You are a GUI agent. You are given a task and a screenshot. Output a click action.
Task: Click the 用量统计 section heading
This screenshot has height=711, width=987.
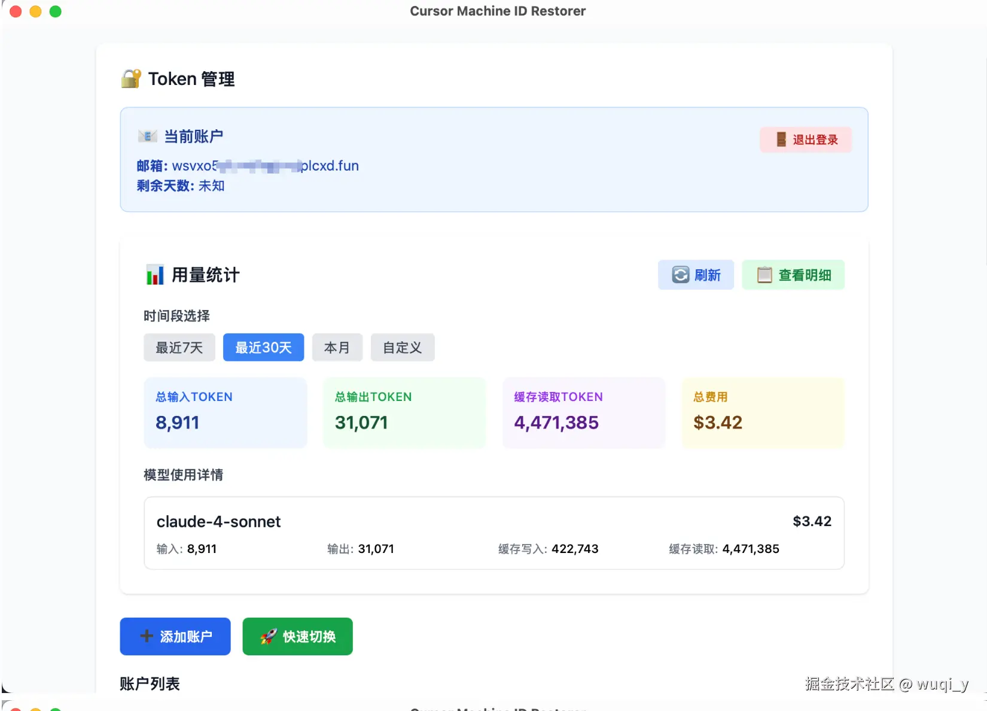[206, 275]
